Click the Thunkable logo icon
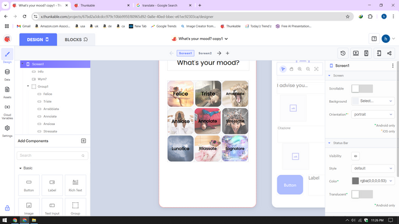 click(x=7, y=39)
